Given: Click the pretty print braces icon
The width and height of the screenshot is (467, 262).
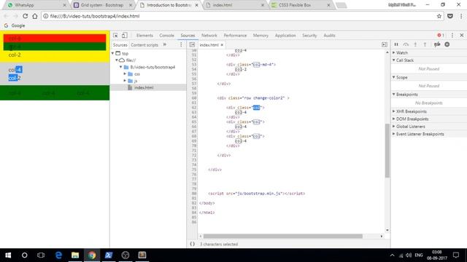Looking at the screenshot, I should [193, 244].
